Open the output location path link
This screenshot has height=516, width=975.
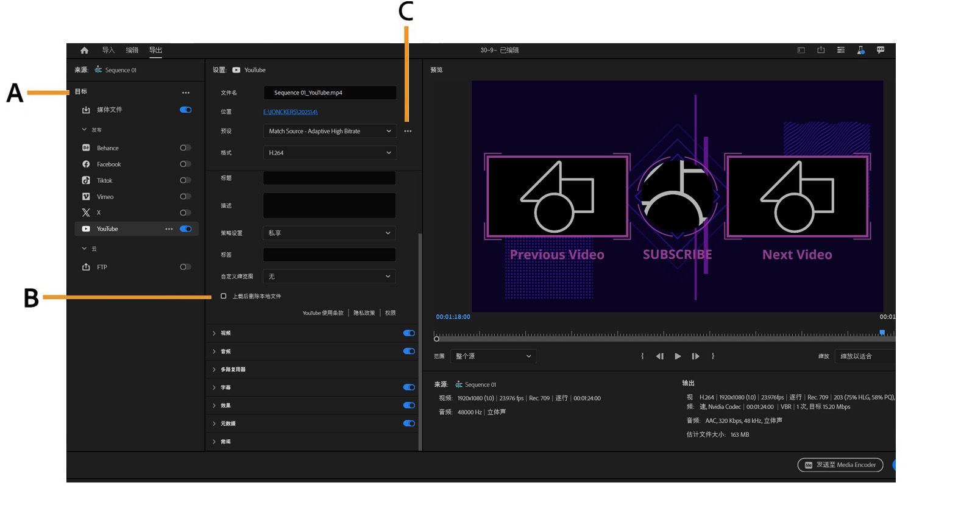click(290, 112)
